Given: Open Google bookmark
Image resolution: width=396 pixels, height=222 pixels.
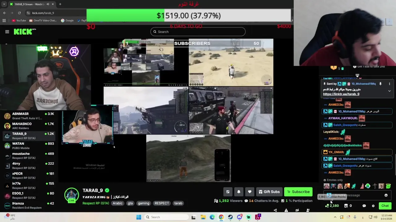Looking at the screenshot, I should [x=67, y=21].
